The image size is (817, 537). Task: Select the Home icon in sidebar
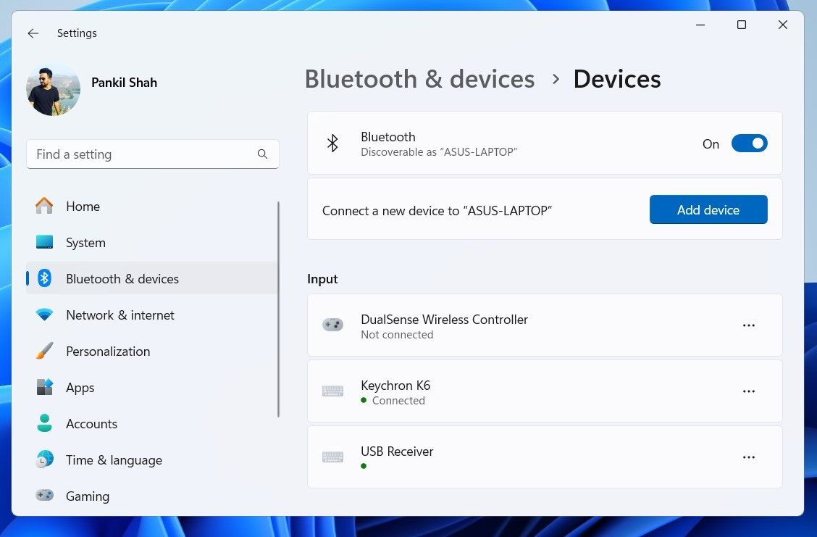pyautogui.click(x=43, y=206)
